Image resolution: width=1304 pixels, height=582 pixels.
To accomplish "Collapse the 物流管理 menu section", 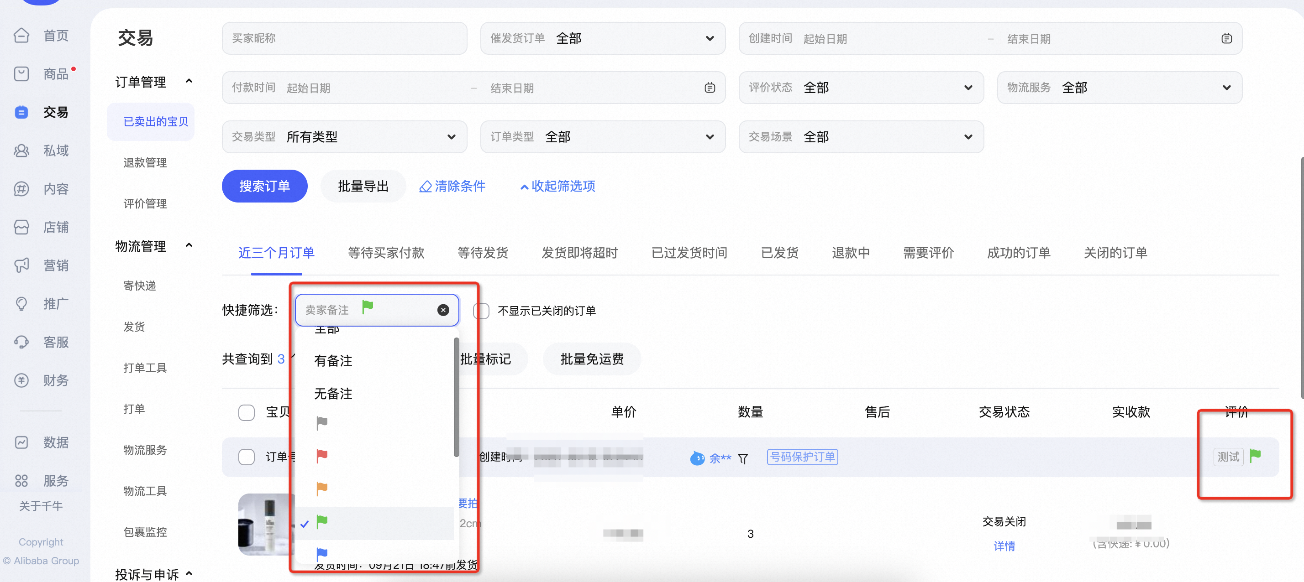I will [189, 246].
